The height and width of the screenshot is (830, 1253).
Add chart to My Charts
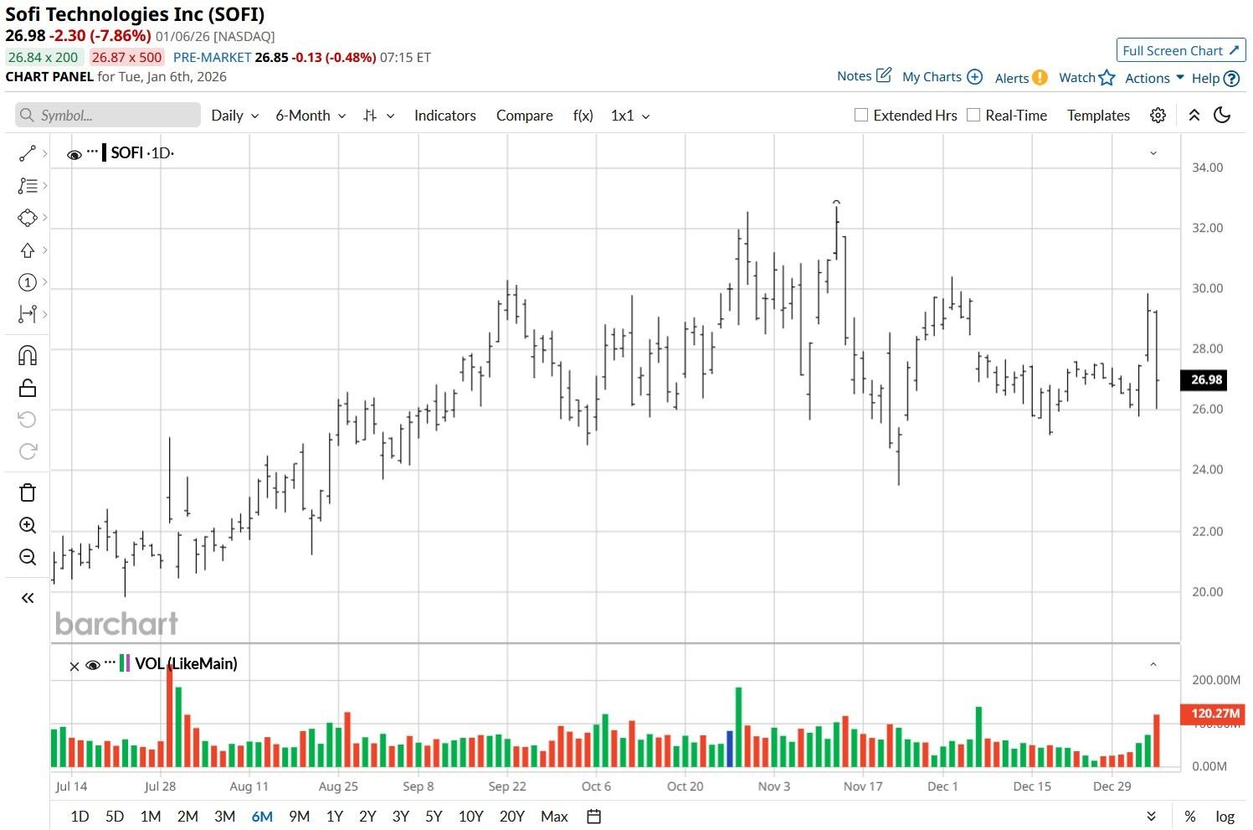click(974, 77)
